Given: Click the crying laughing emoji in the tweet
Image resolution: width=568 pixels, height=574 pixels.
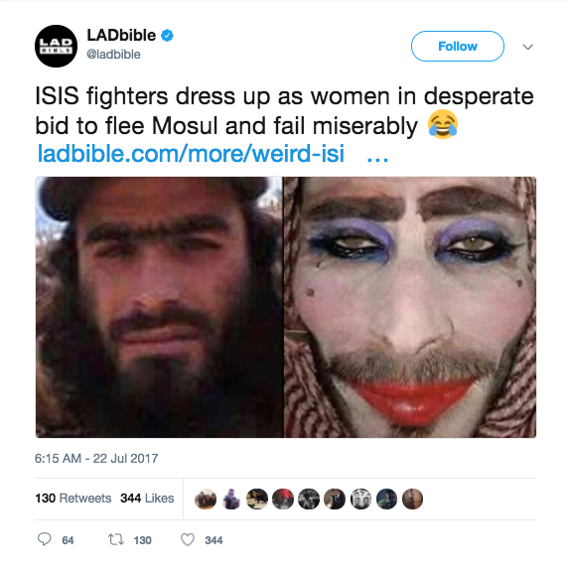Looking at the screenshot, I should point(443,124).
